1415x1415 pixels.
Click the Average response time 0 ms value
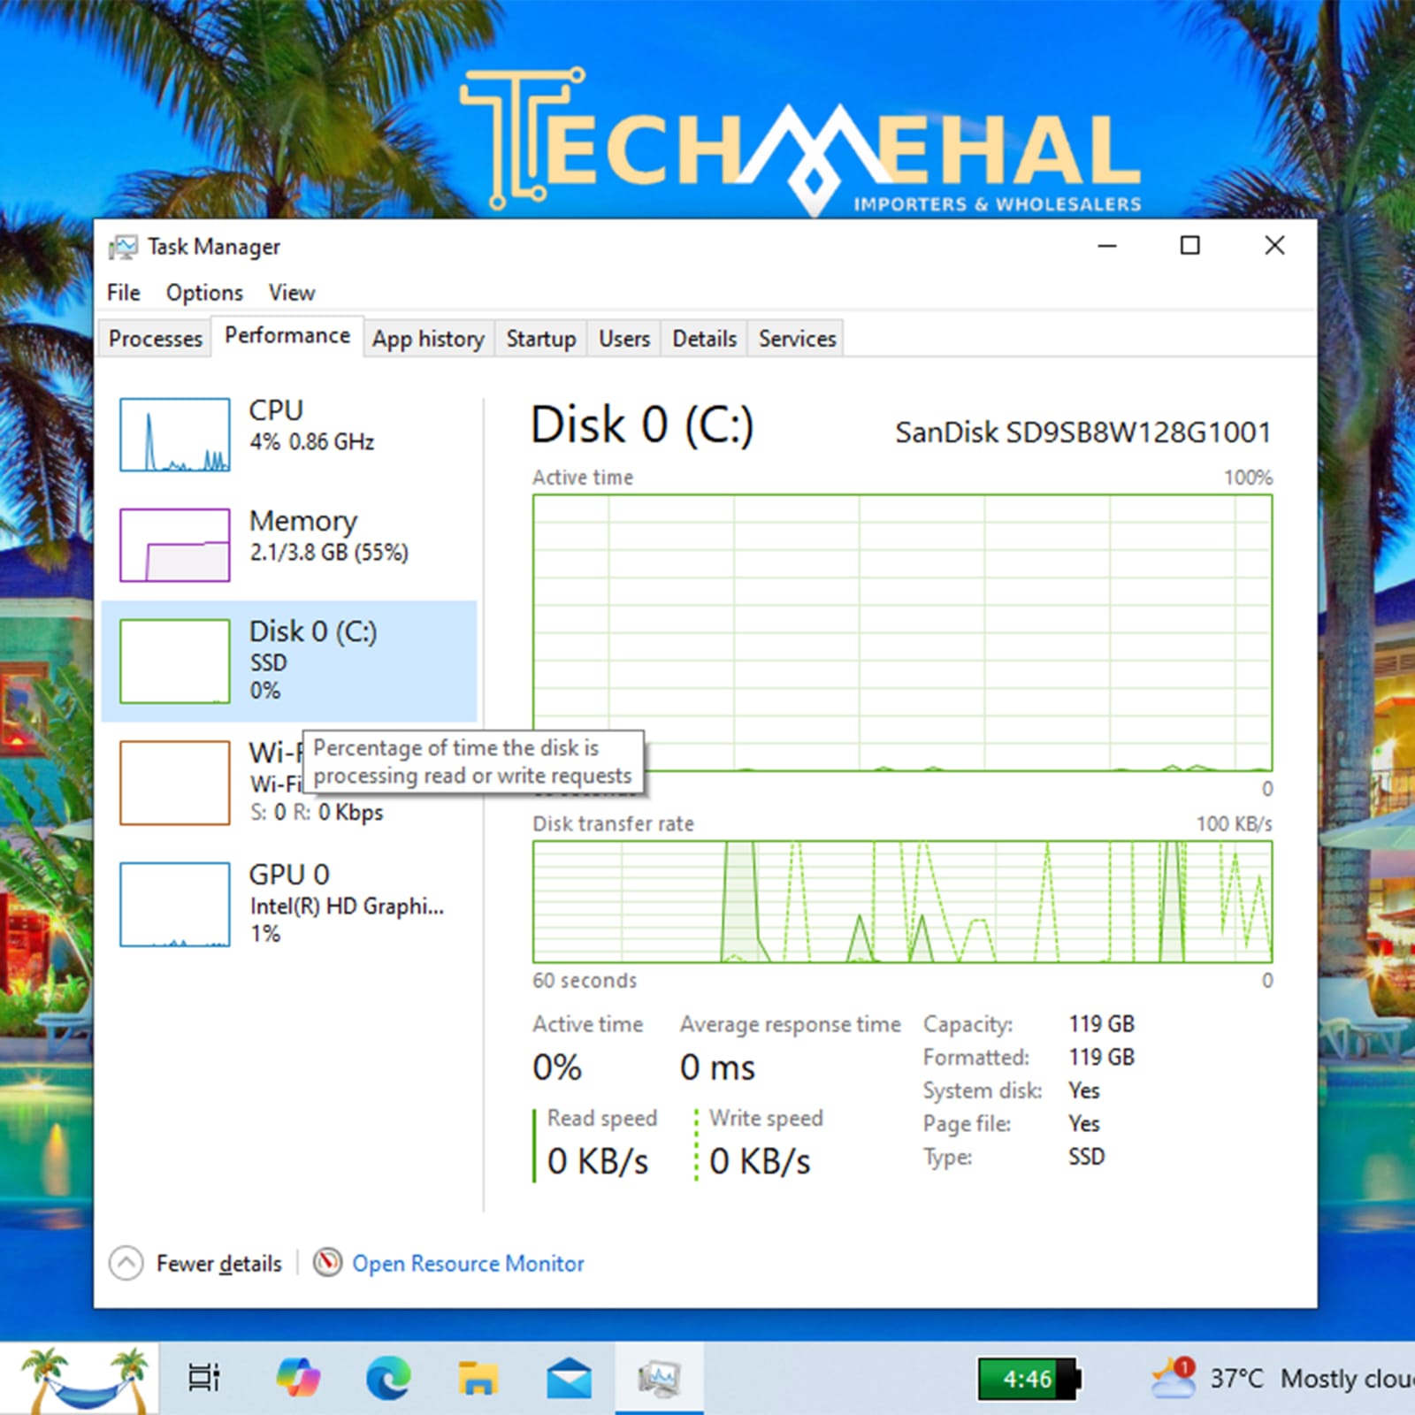pyautogui.click(x=717, y=1067)
